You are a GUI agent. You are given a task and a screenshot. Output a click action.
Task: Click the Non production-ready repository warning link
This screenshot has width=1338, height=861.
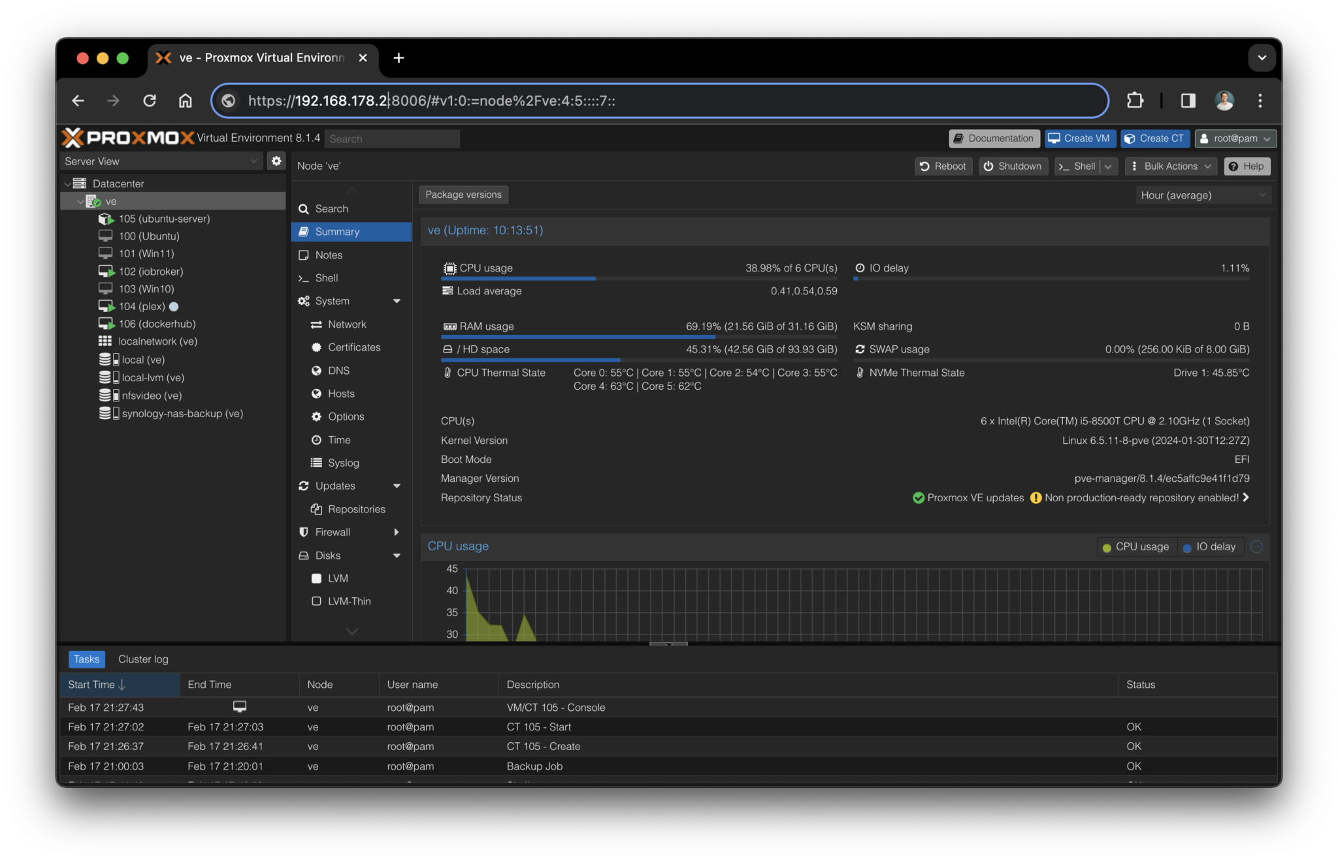[1141, 497]
